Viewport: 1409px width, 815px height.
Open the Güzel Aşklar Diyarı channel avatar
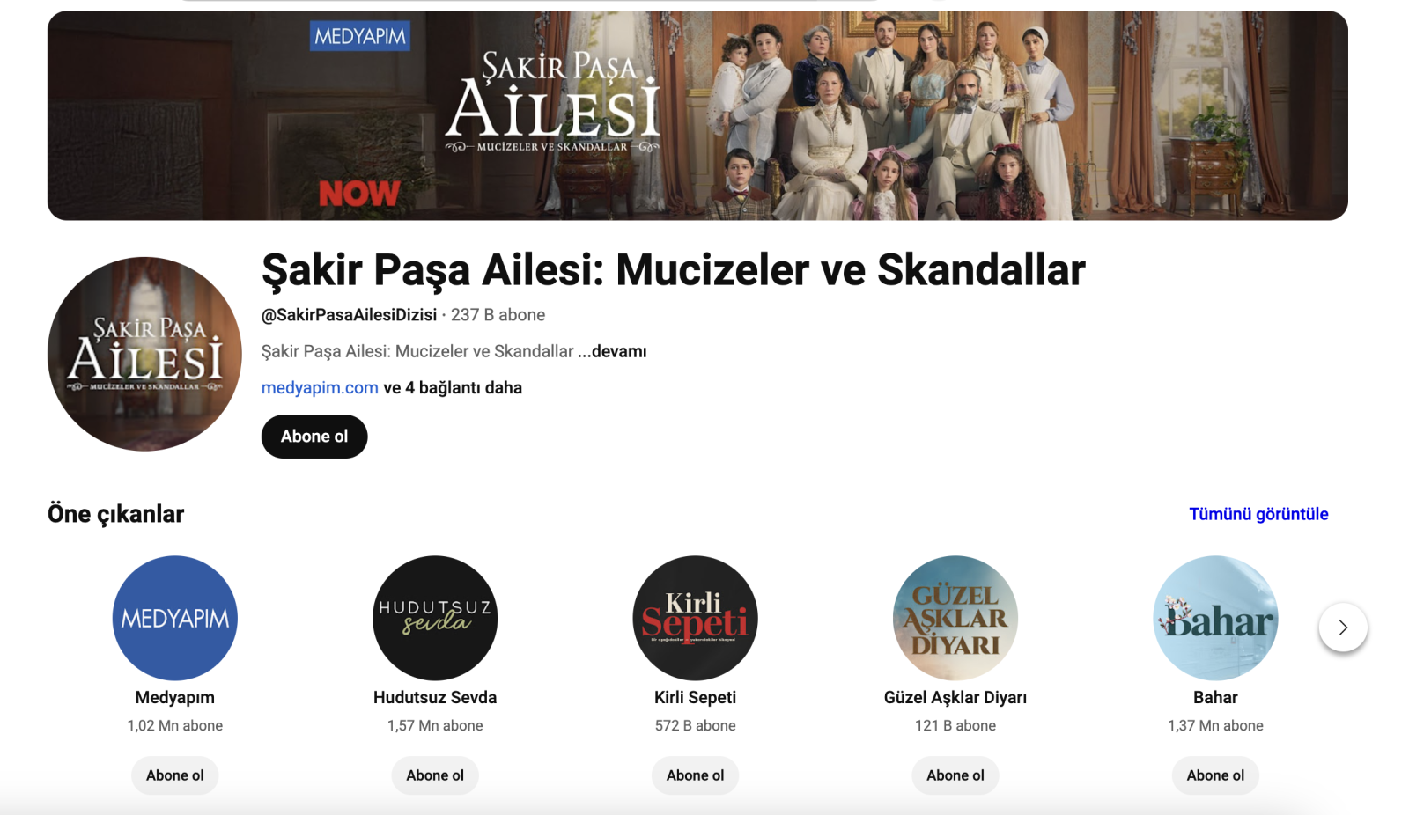pos(955,618)
